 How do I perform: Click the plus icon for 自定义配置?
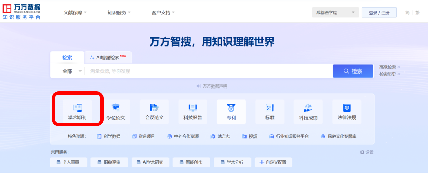[262, 162]
